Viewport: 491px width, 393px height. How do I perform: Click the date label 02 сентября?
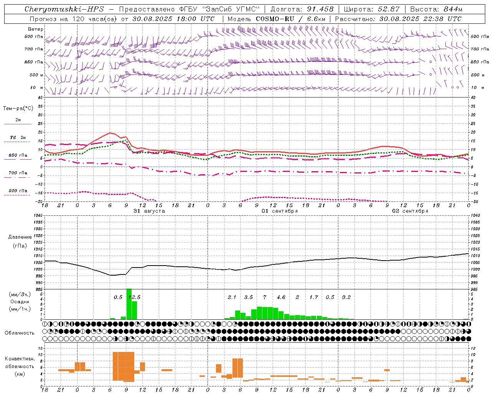pyautogui.click(x=410, y=211)
